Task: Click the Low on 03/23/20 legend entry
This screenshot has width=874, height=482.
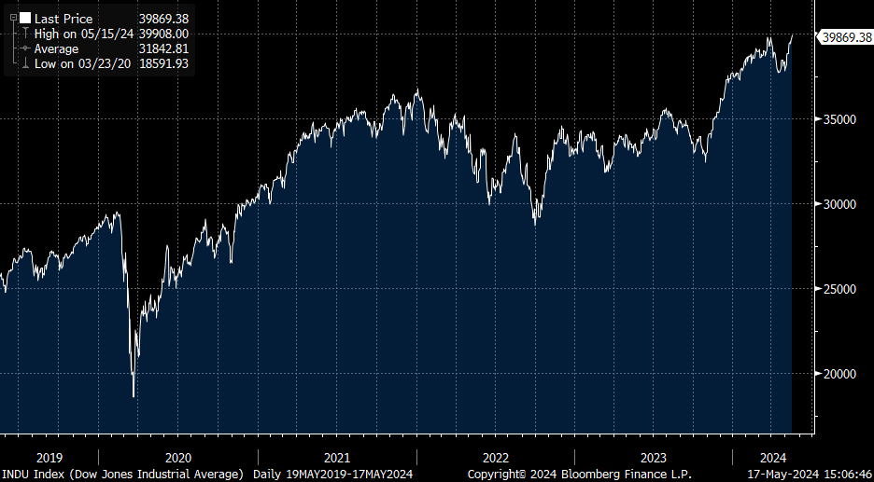Action: coord(84,63)
